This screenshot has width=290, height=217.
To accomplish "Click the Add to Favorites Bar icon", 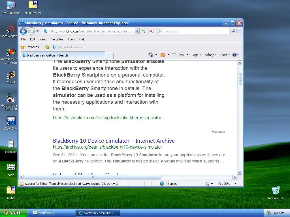I will click(x=47, y=47).
